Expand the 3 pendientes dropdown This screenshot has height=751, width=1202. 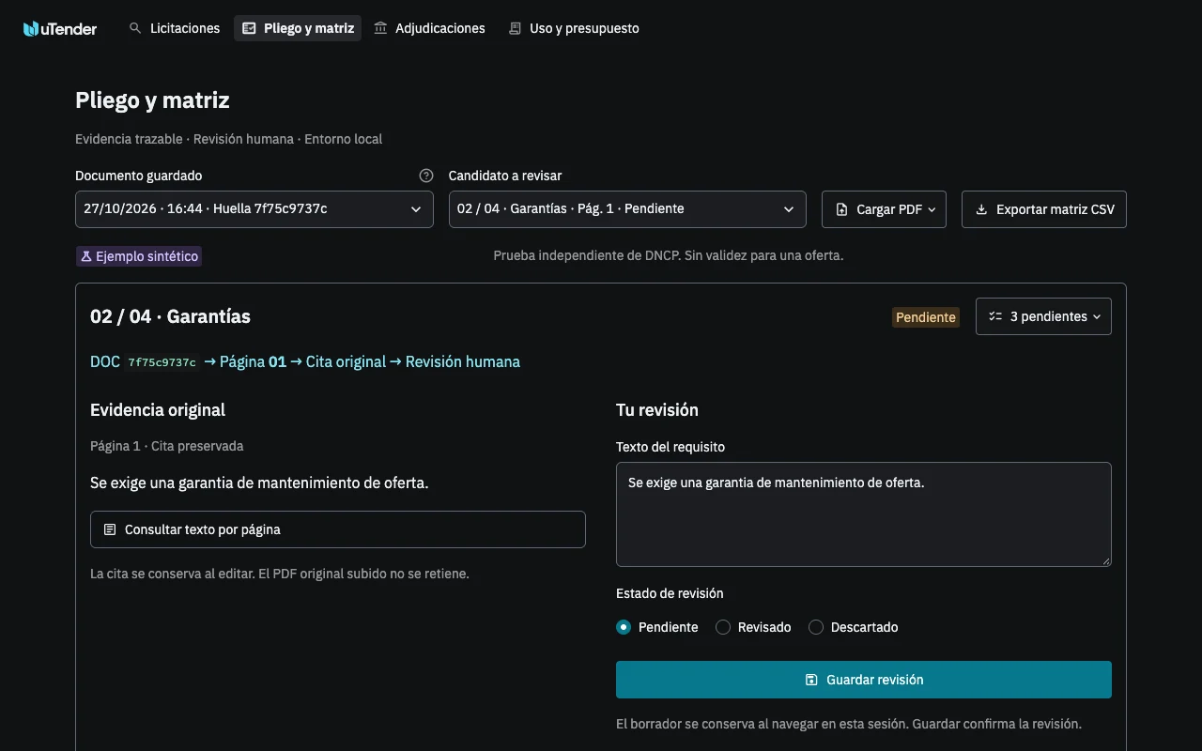[x=1043, y=316]
